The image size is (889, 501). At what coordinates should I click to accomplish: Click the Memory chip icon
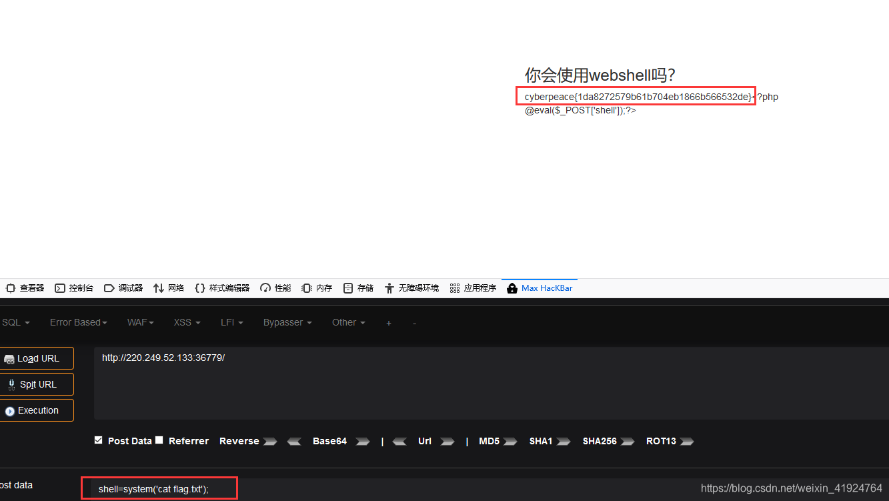tap(307, 288)
